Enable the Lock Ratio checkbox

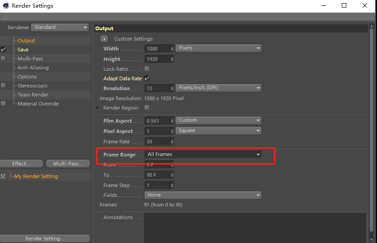coord(147,69)
